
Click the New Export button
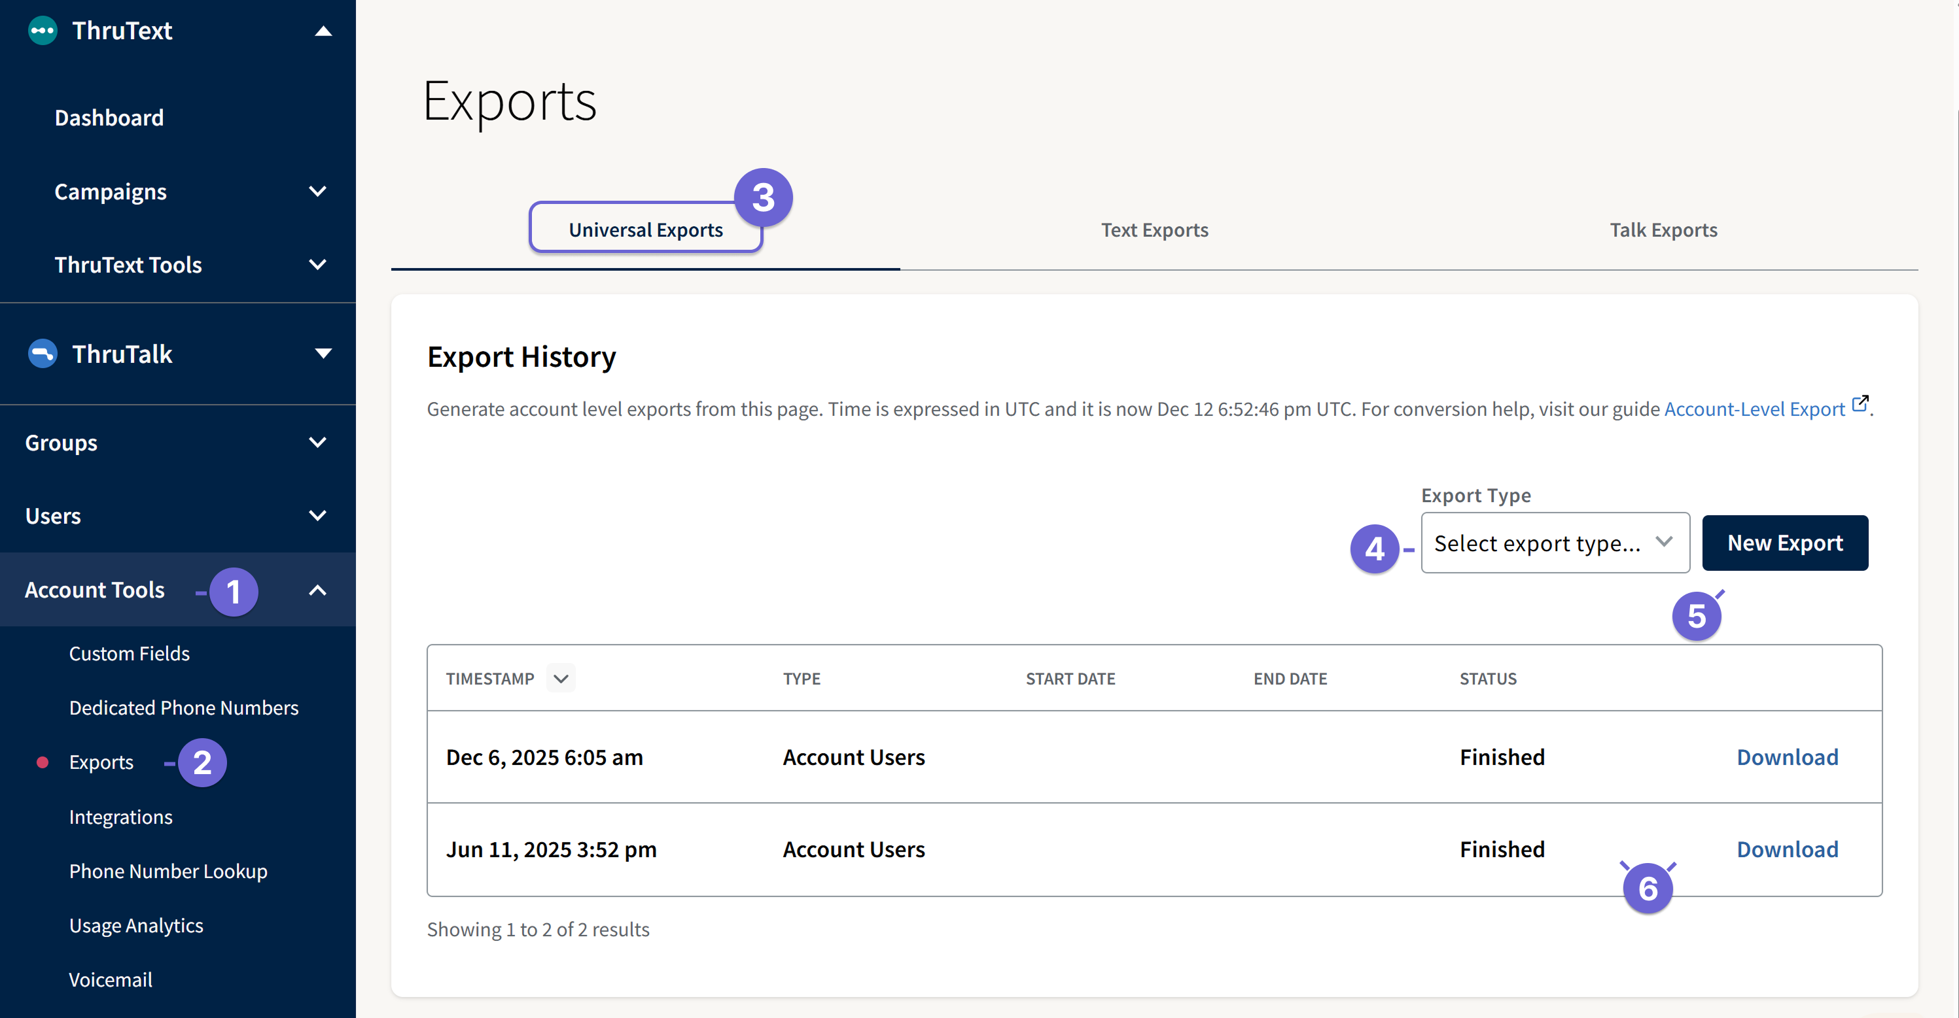pos(1785,543)
